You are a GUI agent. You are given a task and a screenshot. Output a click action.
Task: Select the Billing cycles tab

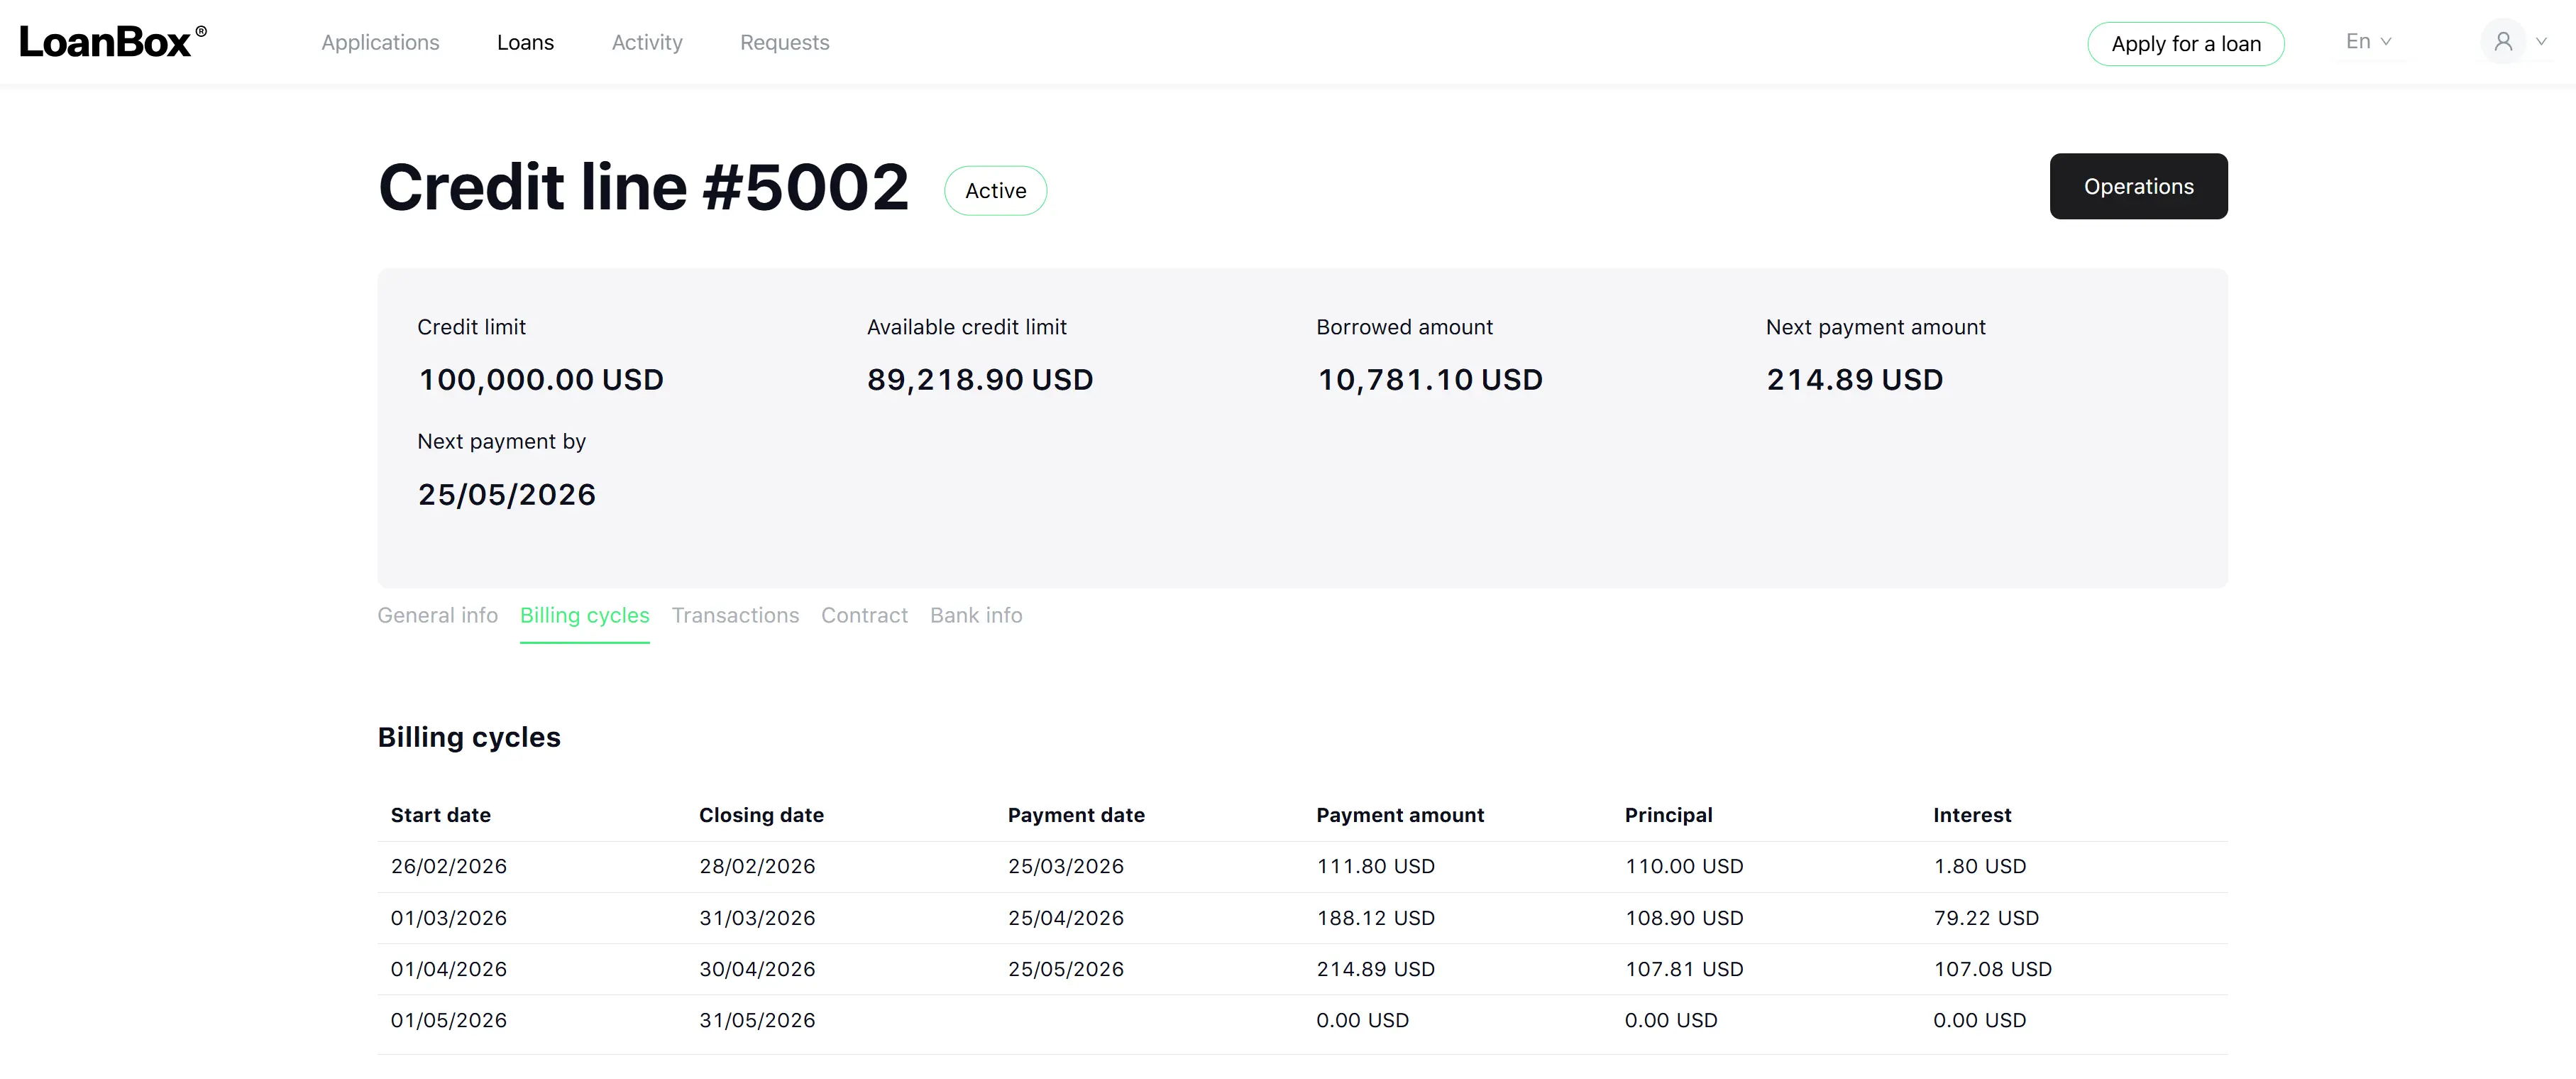coord(585,615)
